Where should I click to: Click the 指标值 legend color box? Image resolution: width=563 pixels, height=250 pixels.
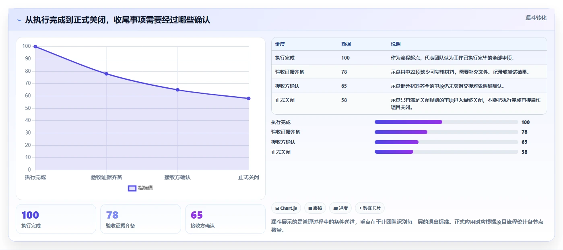click(132, 188)
